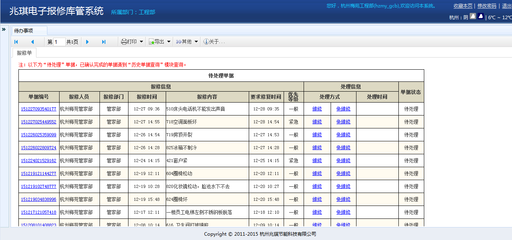Screen dimensions: 512x240
Task: Open the 其他 dropdown arrow
Action: click(x=196, y=42)
